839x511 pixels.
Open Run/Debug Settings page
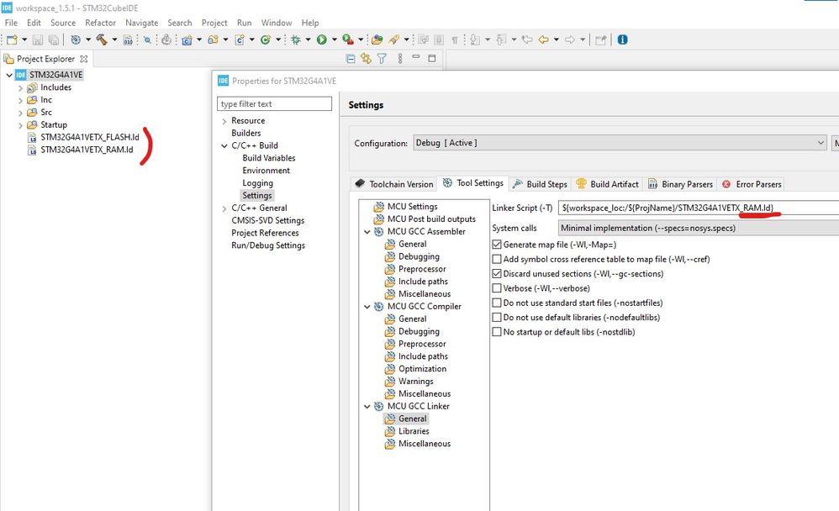point(268,245)
